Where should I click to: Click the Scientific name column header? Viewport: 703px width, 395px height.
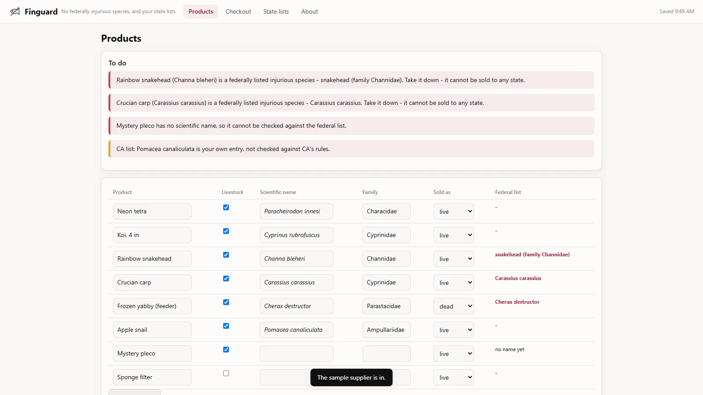[x=278, y=192]
